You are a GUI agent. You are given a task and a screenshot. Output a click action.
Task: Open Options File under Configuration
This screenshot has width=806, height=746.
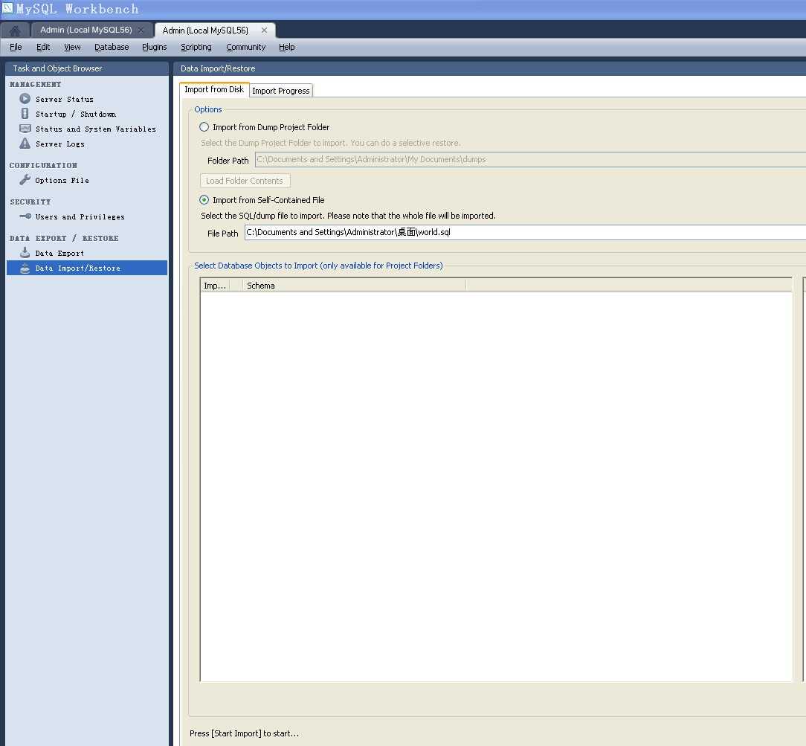pyautogui.click(x=62, y=181)
